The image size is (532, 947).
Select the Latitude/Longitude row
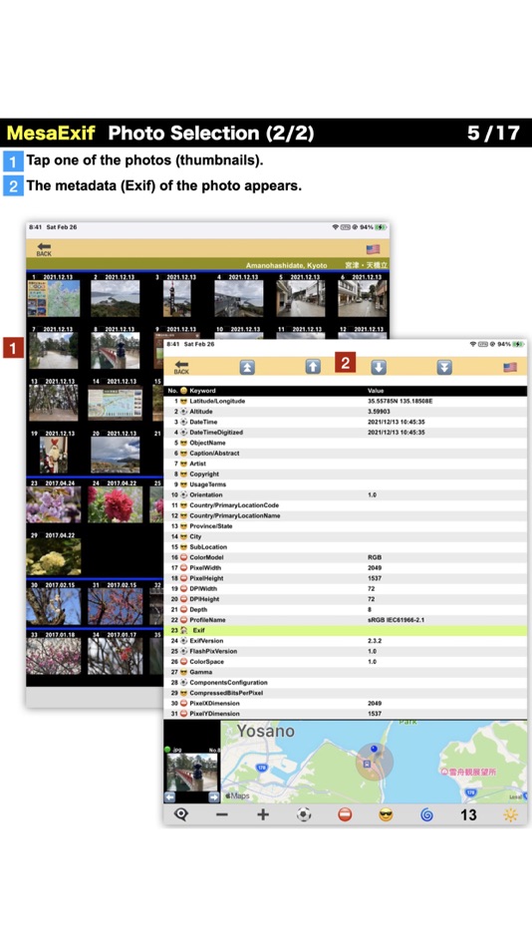346,401
